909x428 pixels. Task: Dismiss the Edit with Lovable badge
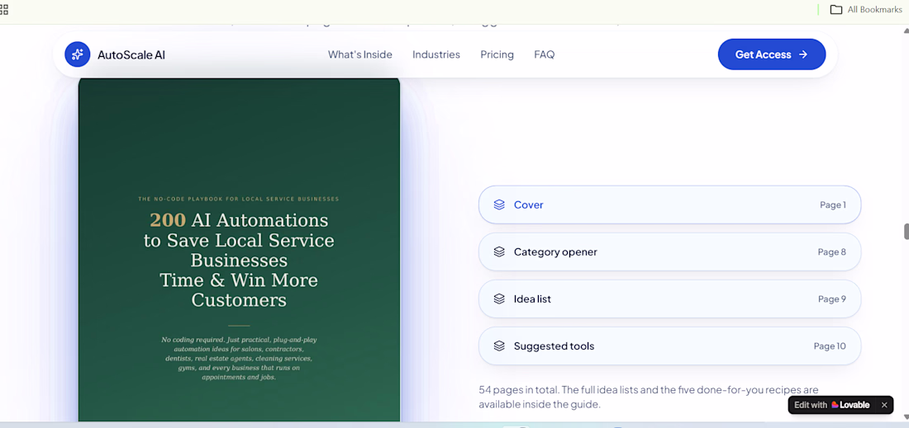[x=884, y=405]
